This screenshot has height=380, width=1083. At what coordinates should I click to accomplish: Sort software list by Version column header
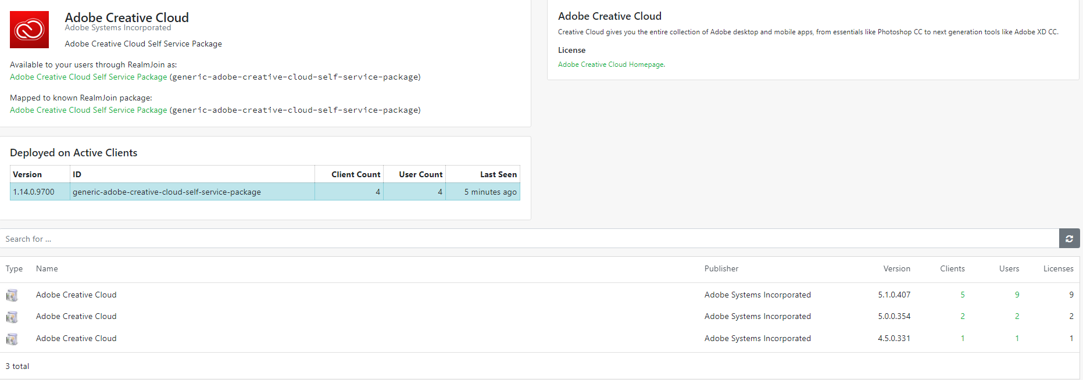tap(897, 268)
